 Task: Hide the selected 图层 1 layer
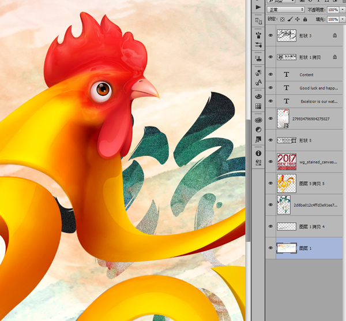coord(270,248)
